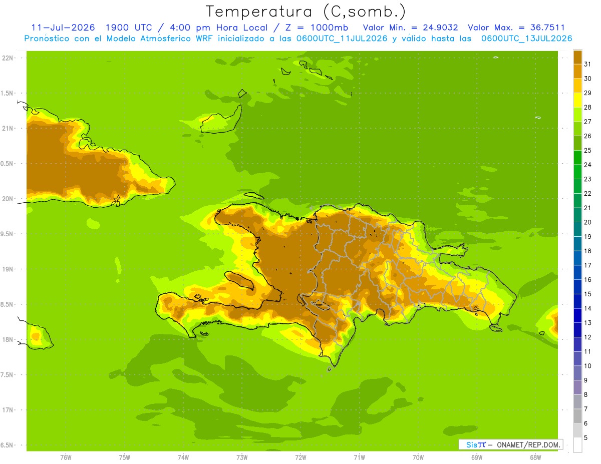Pick the yellow swatch between 28 and 29
601x464 pixels.
[577, 100]
